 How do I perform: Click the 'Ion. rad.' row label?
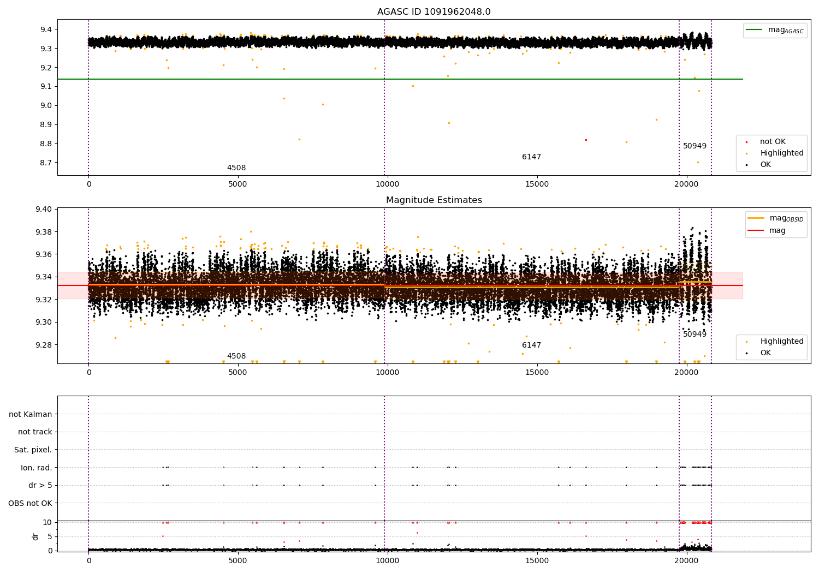[x=37, y=468]
